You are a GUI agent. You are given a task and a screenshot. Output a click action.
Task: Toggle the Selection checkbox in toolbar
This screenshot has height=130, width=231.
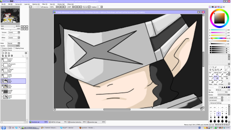tap(42, 7)
